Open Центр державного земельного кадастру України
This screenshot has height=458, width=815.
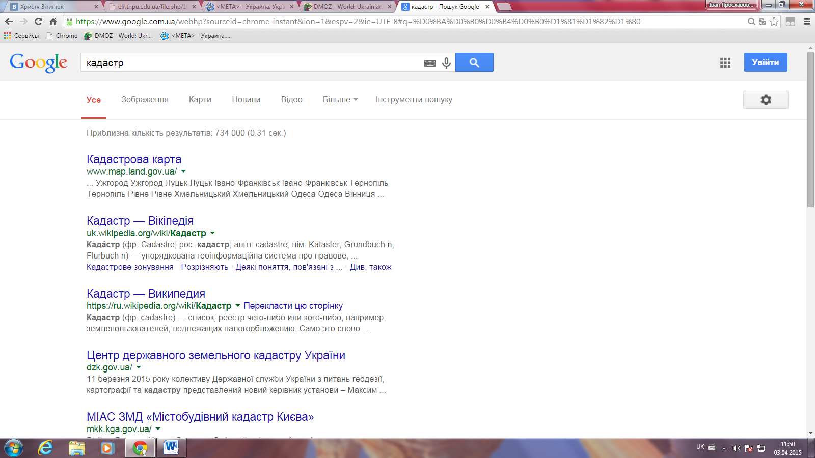(216, 355)
